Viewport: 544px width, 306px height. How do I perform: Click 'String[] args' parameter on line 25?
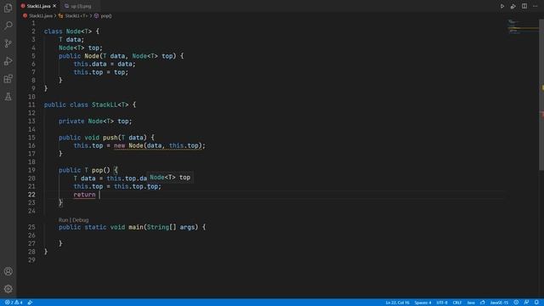(170, 227)
